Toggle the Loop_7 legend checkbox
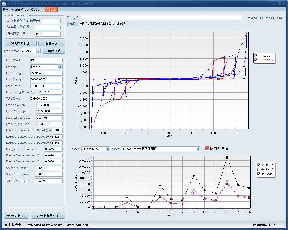This screenshot has width=288, height=230. click(x=256, y=60)
